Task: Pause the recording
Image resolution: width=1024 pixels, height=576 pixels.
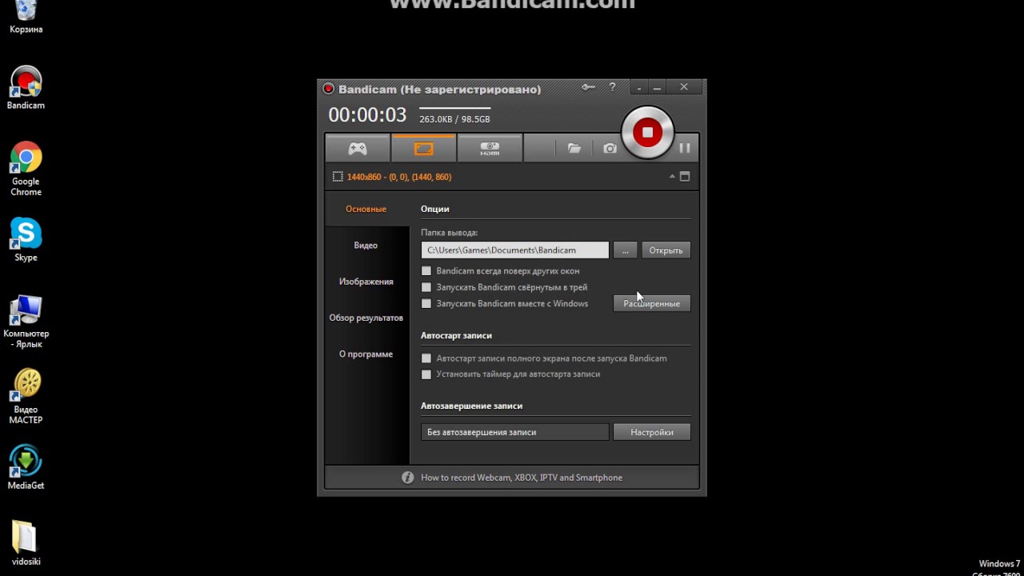Action: point(685,148)
